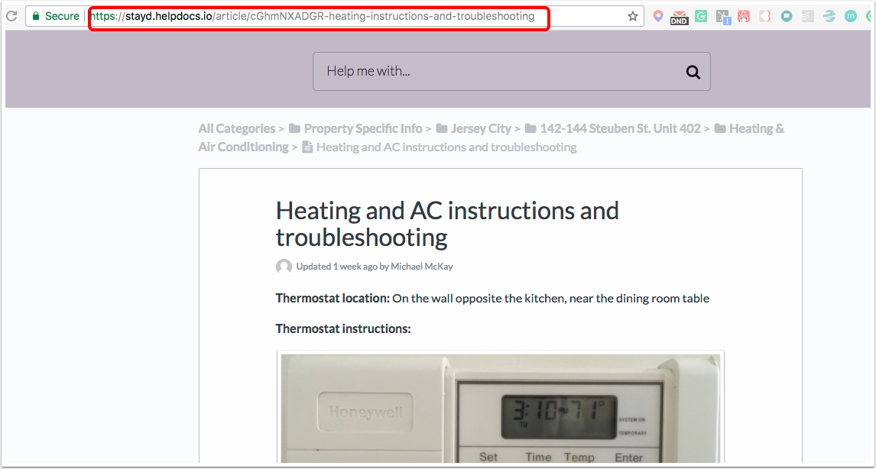Screen dimensions: 876x469
Task: Click the search magnifier icon
Action: [693, 72]
